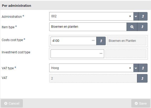The height and width of the screenshot is (108, 151).
Task: Click the magnifier search icon for Item type
Action: pos(132,27)
